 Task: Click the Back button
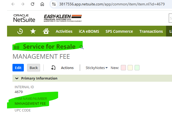coord(34,68)
